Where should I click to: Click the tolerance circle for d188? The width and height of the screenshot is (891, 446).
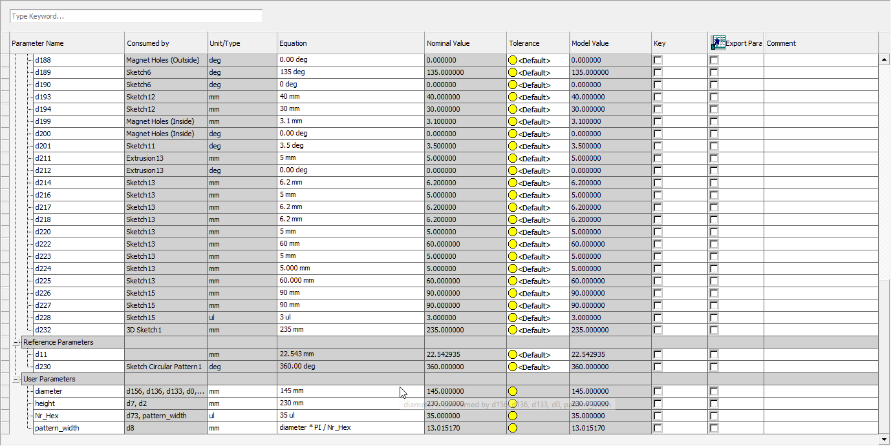click(x=513, y=60)
